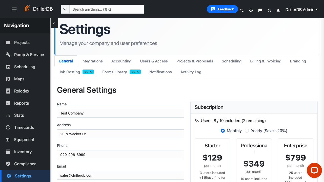Open the messages icon in the header
This screenshot has height=182, width=324.
pos(260,10)
